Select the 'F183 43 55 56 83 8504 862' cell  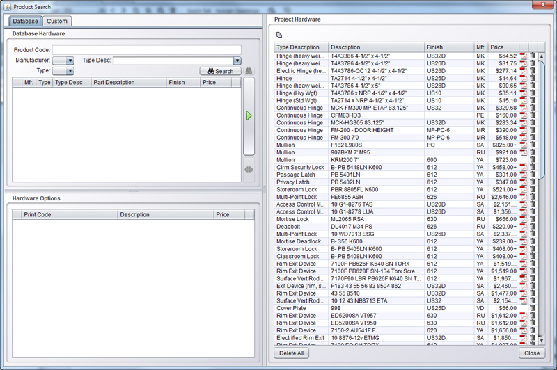pyautogui.click(x=376, y=286)
